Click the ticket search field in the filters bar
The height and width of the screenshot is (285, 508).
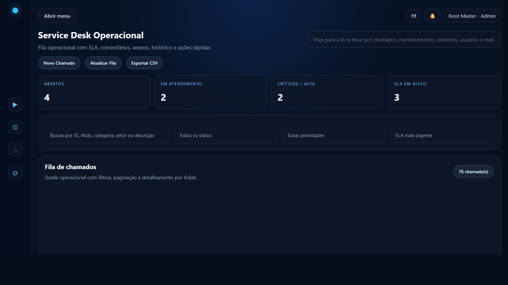(107, 135)
